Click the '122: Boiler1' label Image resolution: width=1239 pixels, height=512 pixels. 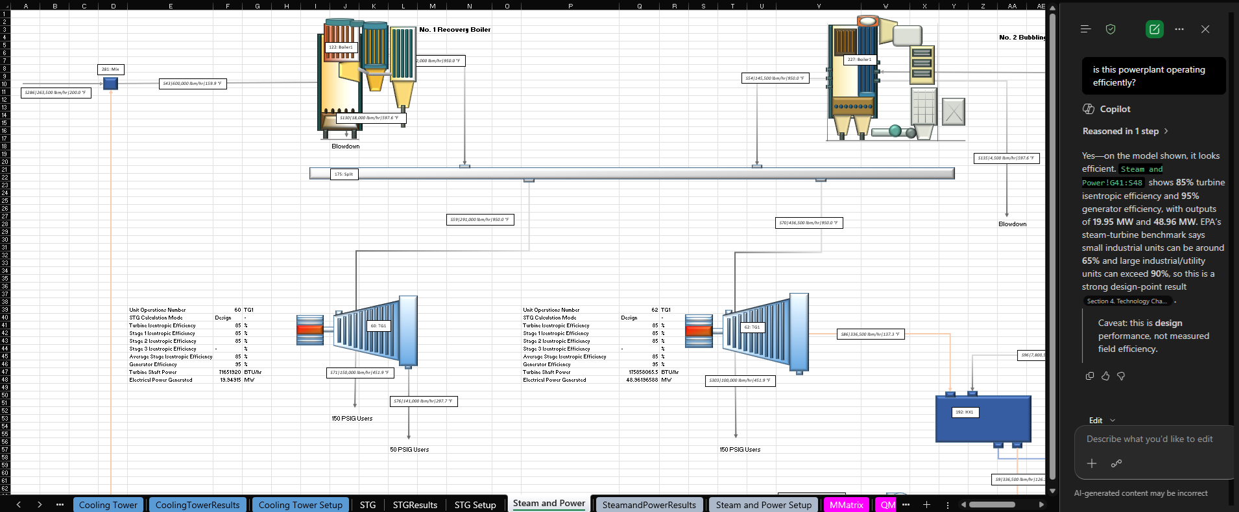(341, 47)
